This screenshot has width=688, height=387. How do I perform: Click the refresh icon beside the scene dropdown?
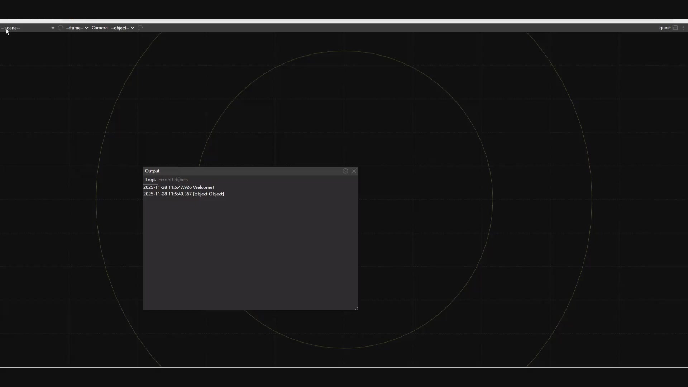click(61, 28)
